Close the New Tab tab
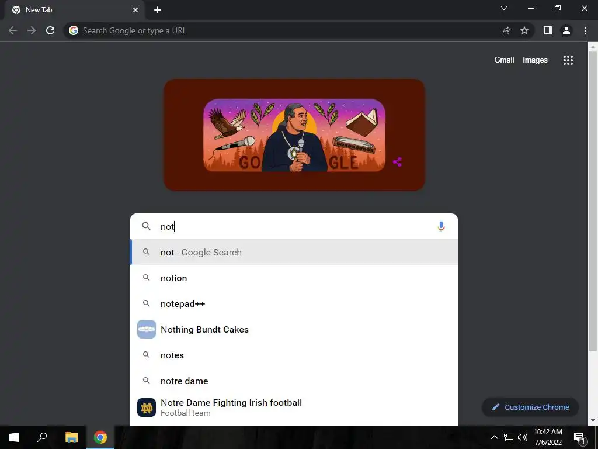 [x=135, y=10]
